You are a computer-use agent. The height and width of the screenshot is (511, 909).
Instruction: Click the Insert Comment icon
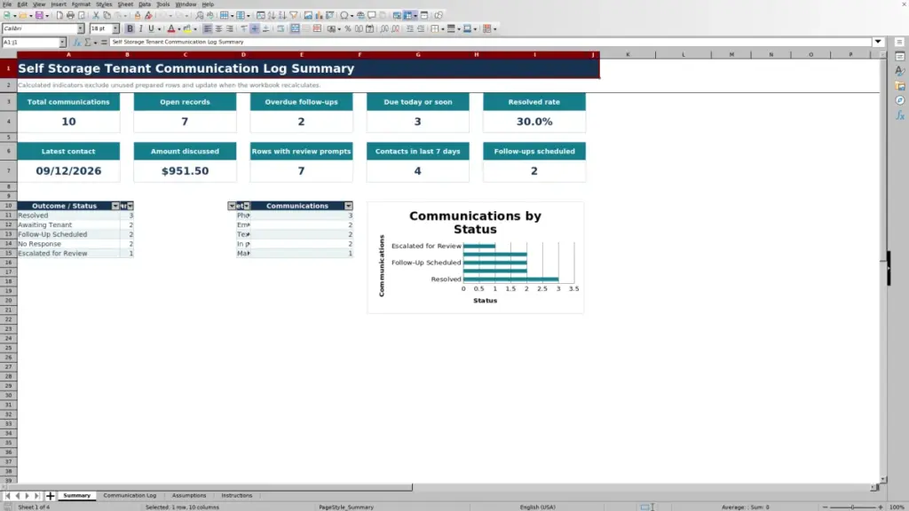(x=372, y=15)
